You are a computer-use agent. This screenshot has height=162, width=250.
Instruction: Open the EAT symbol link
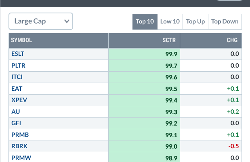click(x=17, y=89)
